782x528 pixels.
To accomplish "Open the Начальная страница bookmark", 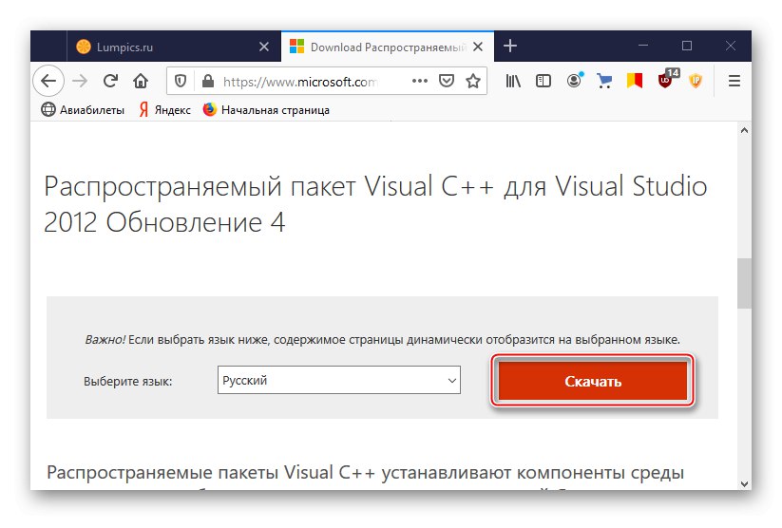I will (x=266, y=110).
